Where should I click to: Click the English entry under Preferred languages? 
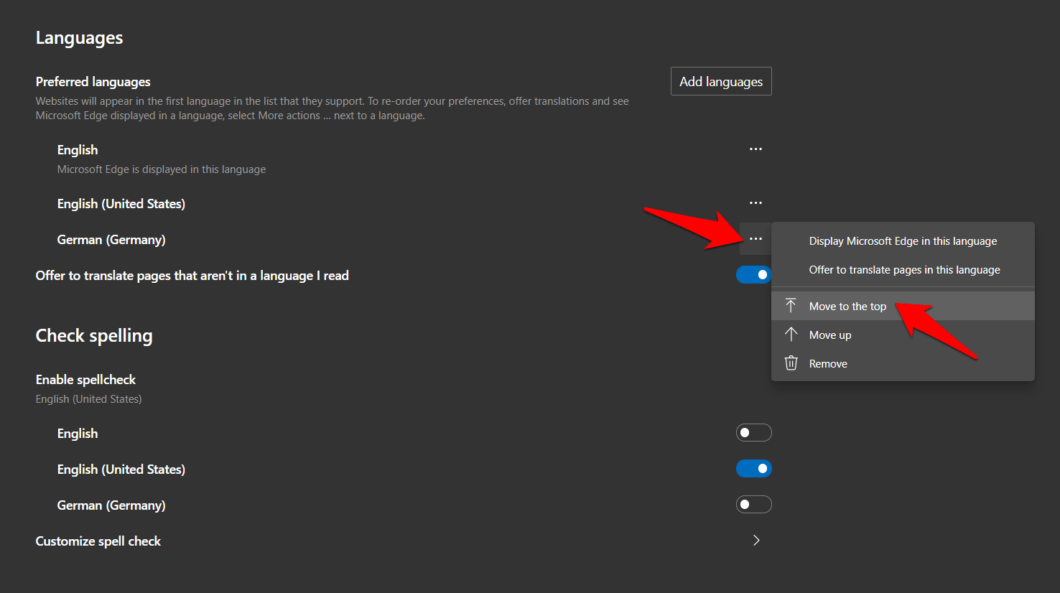click(x=78, y=150)
